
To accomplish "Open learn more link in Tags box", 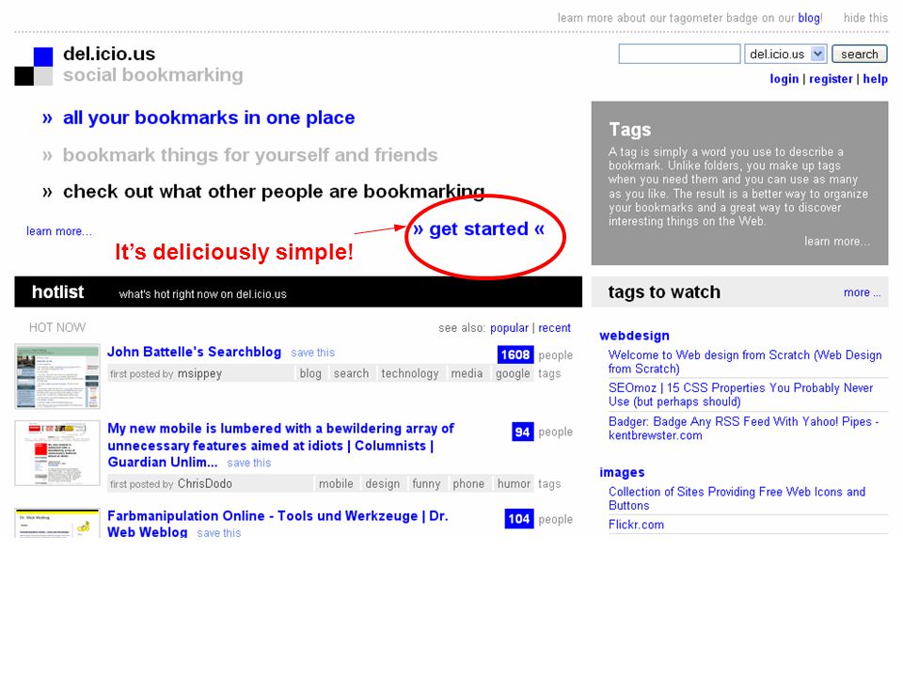I will coord(837,242).
